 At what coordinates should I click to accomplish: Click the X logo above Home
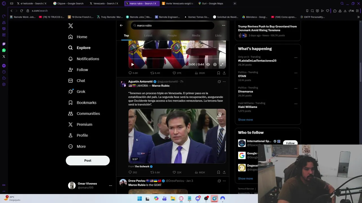(71, 26)
